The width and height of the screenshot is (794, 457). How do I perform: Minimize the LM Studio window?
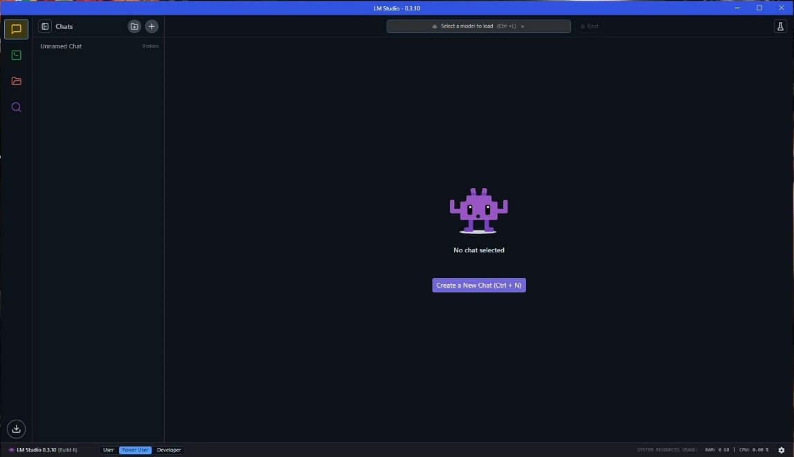[737, 8]
